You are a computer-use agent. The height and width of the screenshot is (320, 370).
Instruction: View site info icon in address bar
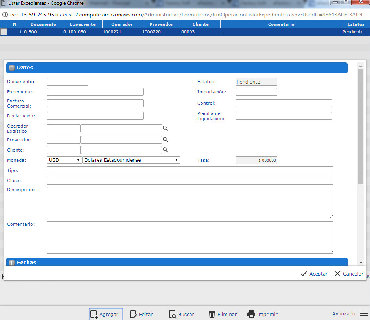click(x=5, y=15)
